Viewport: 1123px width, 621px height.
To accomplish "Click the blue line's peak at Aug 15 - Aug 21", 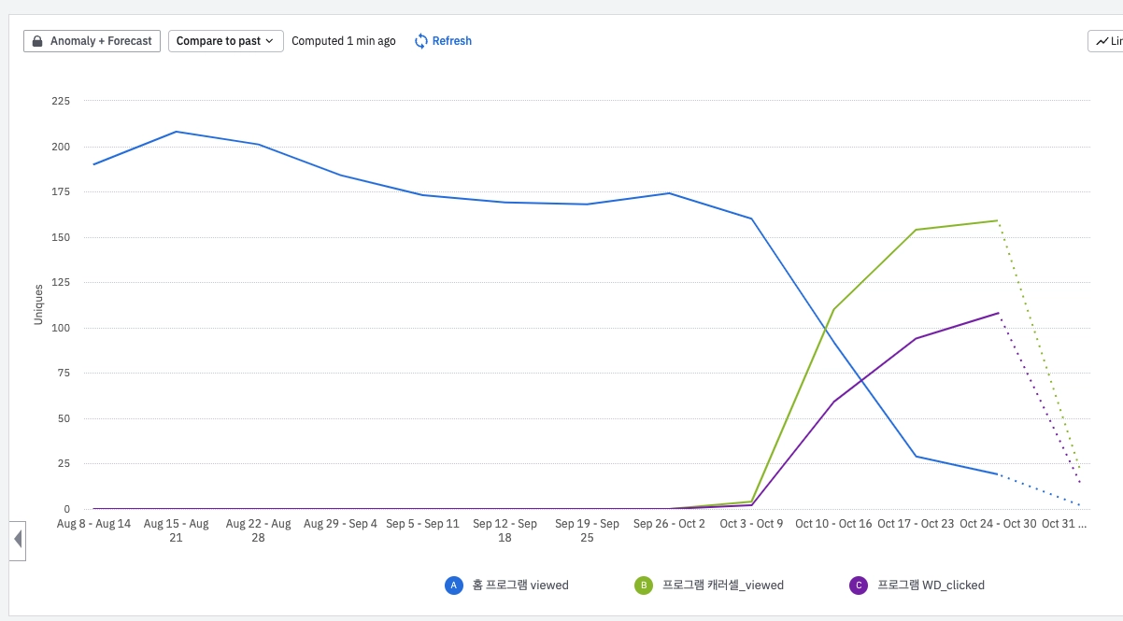I will [x=177, y=132].
